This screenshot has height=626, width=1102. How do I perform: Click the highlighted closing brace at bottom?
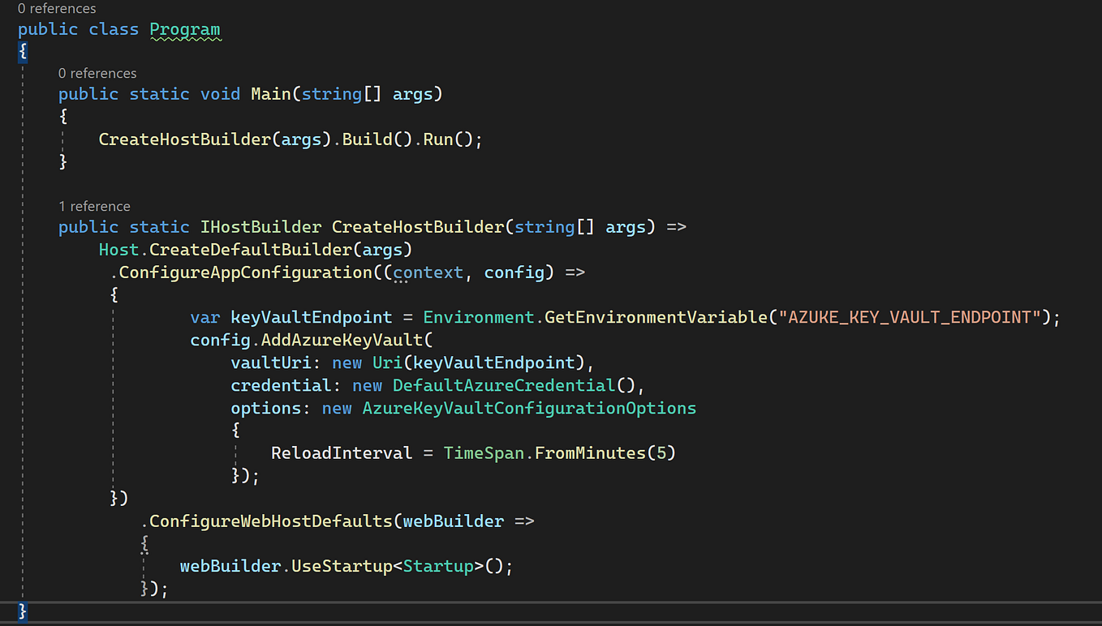point(22,611)
